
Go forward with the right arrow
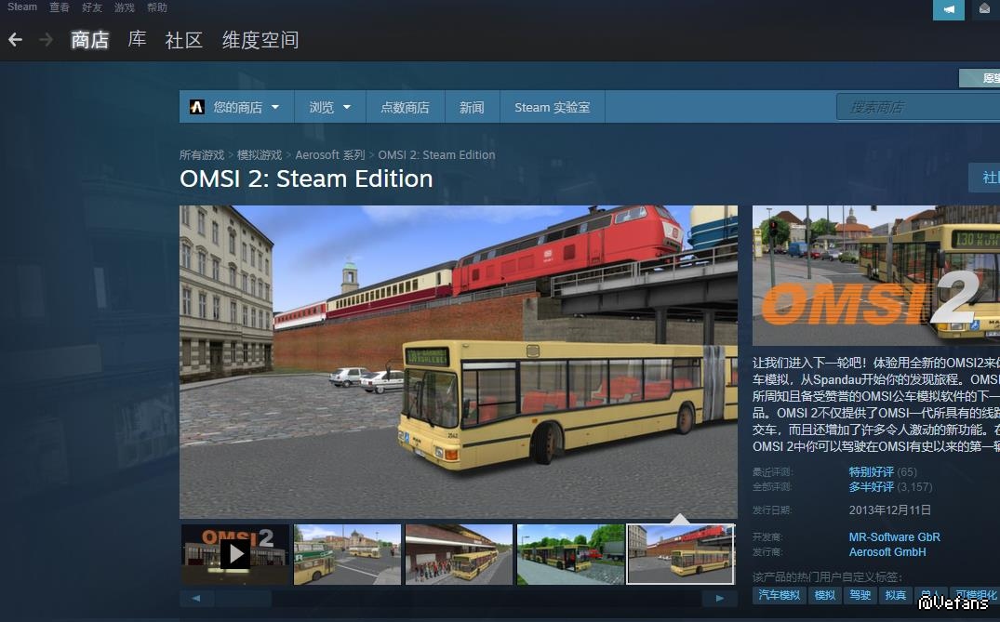[x=46, y=39]
